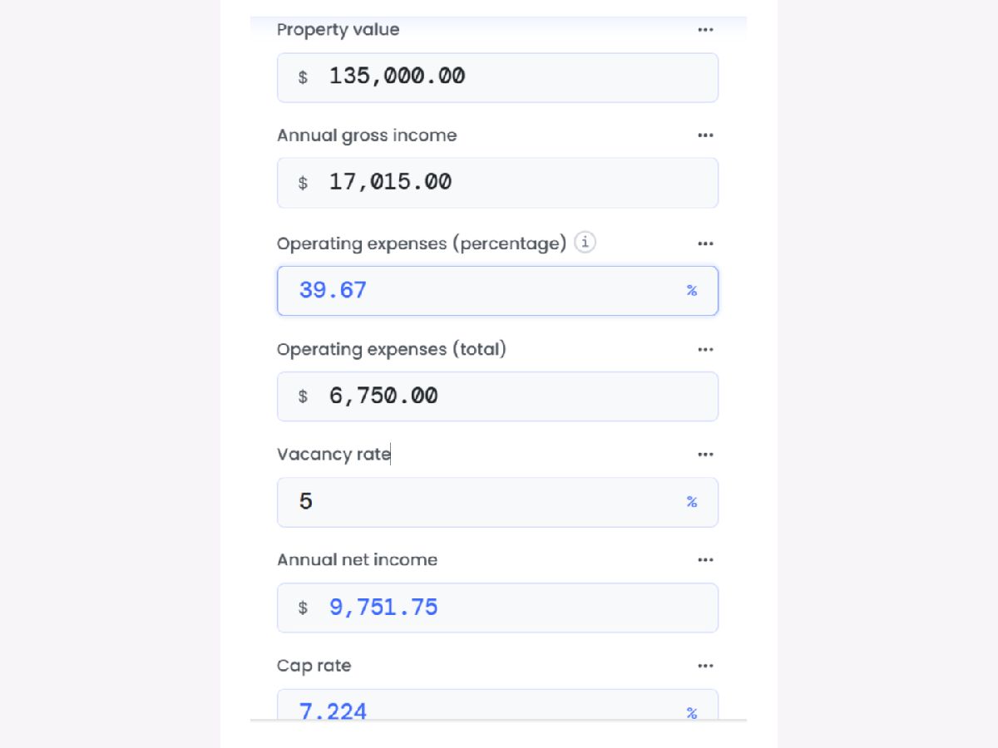The image size is (998, 748).
Task: Open the Cap rate options menu
Action: 705,666
